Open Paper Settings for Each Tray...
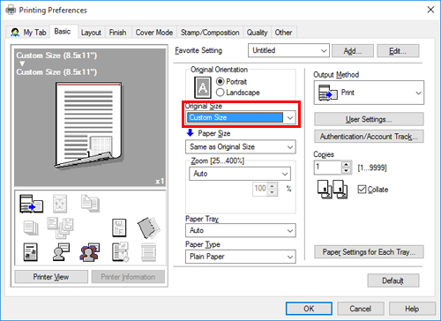This screenshot has width=441, height=321. point(369,252)
